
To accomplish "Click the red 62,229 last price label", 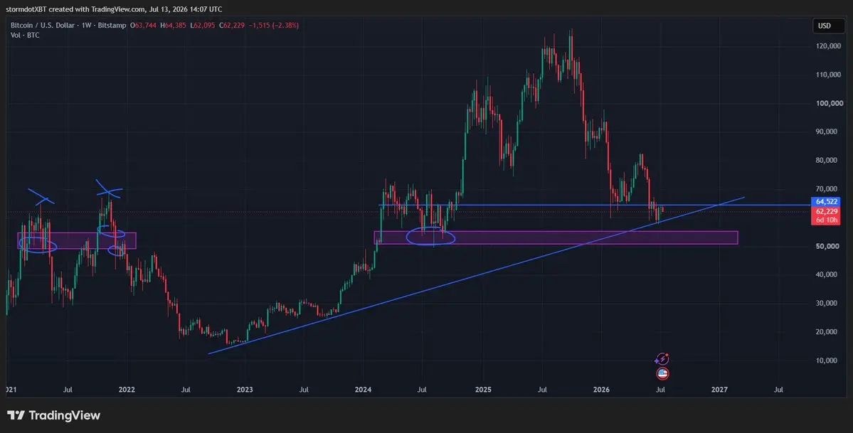I will pos(826,211).
